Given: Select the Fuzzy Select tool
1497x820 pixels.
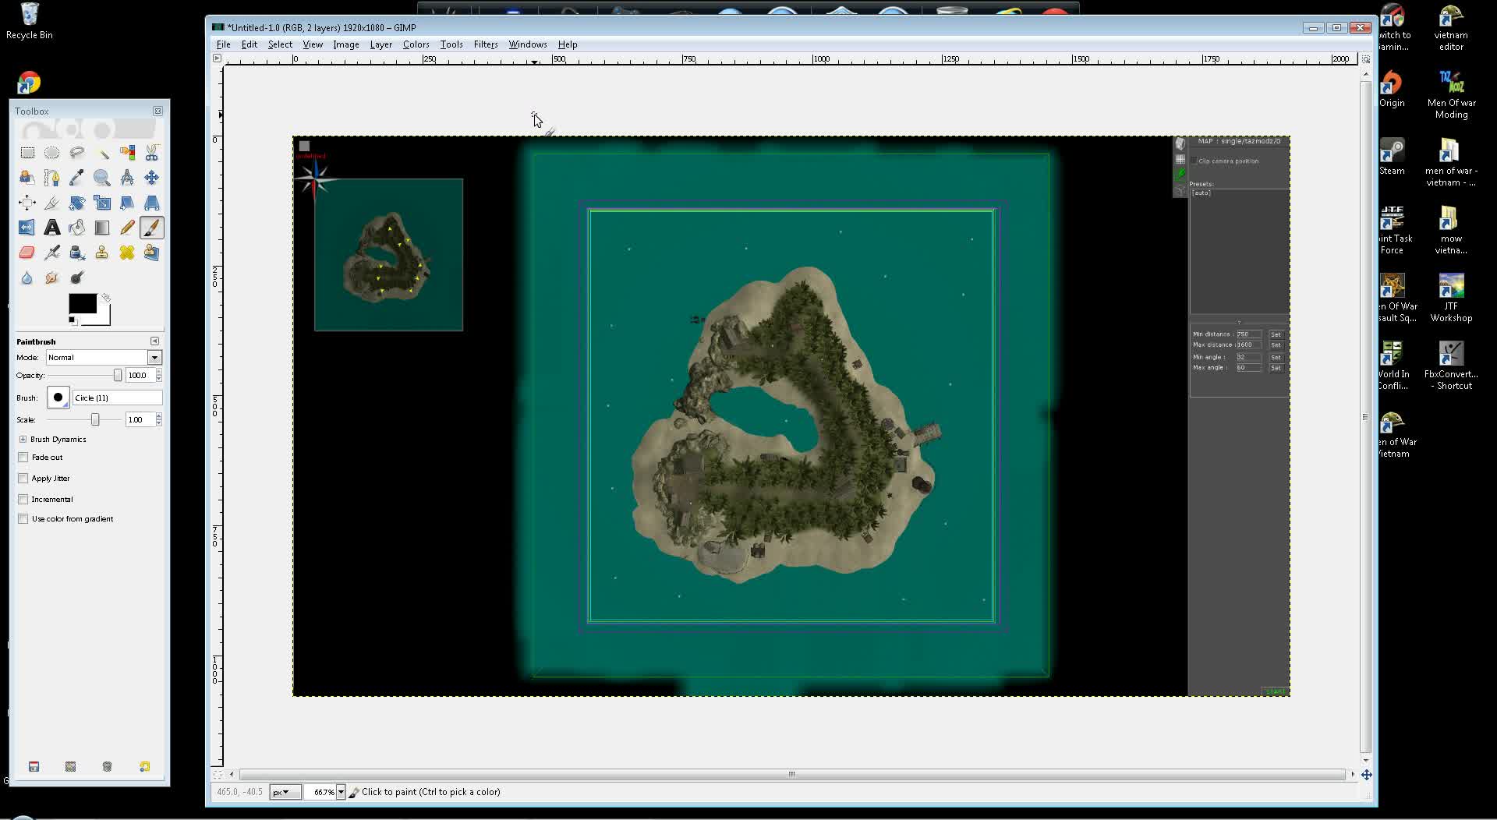Looking at the screenshot, I should click(102, 153).
